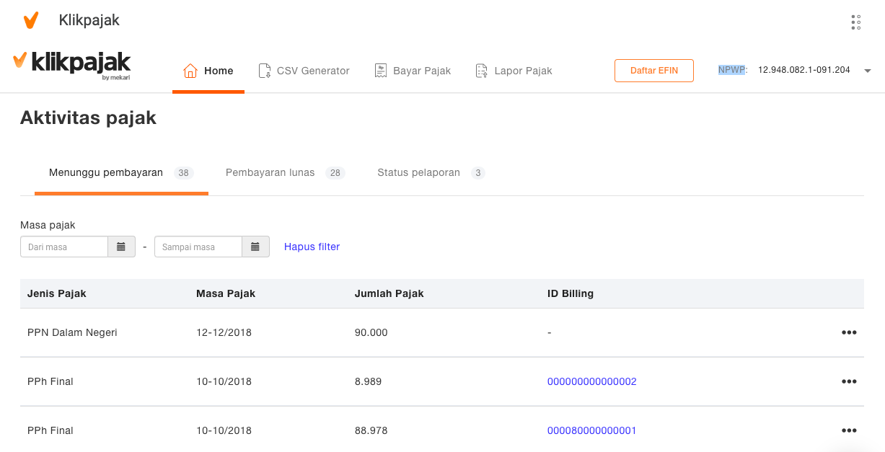The width and height of the screenshot is (885, 452).
Task: Click the Daftar EFIN button
Action: 653,71
